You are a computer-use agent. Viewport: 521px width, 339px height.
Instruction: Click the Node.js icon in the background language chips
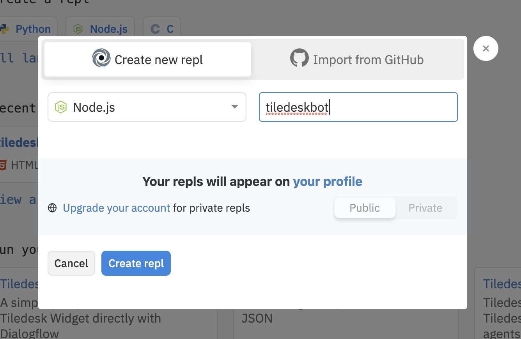[x=78, y=29]
